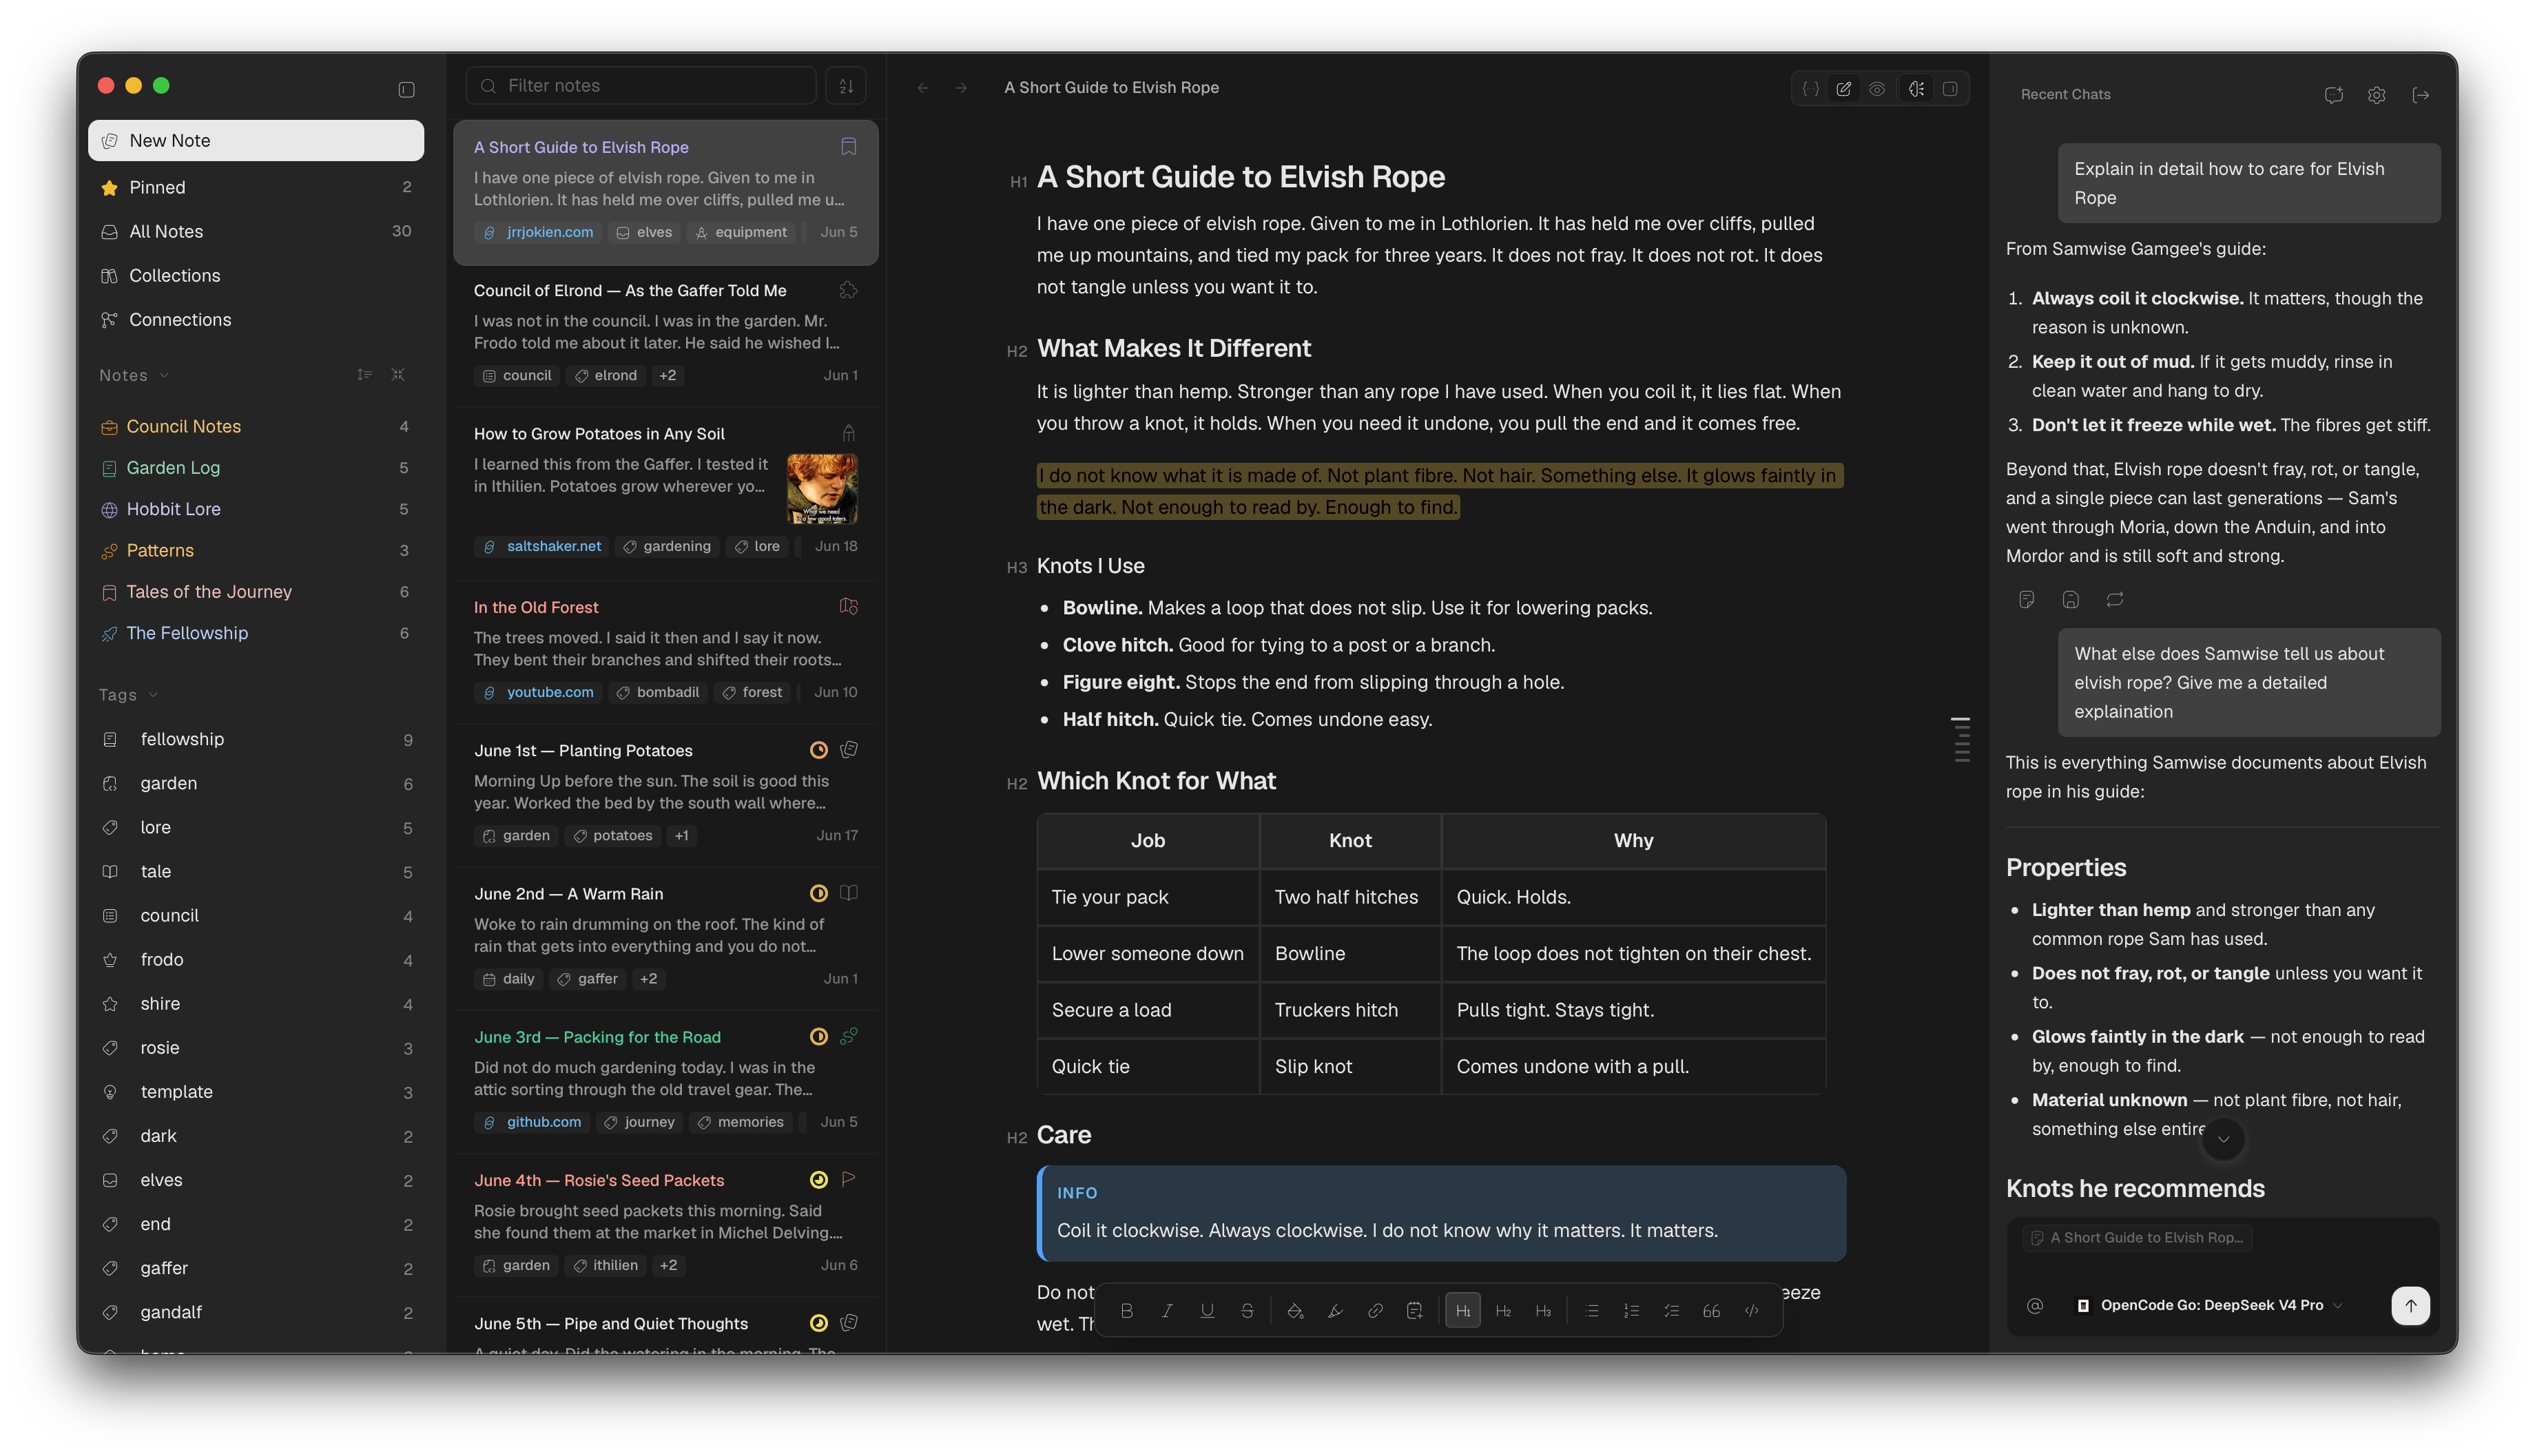Click the insert note/date icon in toolbar
Image resolution: width=2535 pixels, height=1456 pixels.
click(1414, 1310)
